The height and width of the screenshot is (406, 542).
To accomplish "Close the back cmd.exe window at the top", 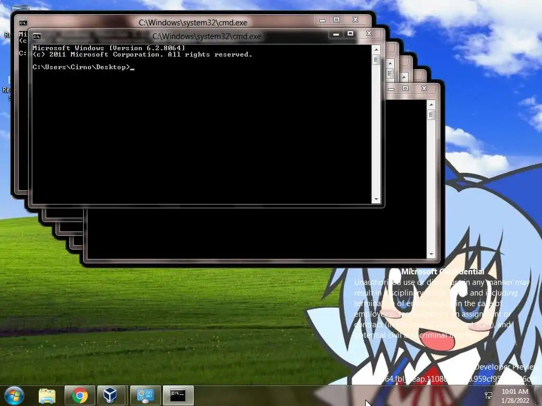I will coord(355,20).
